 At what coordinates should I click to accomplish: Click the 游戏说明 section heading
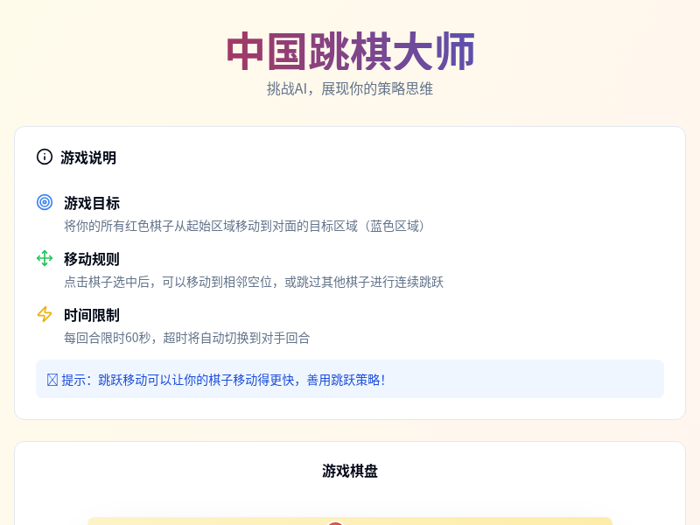88,158
